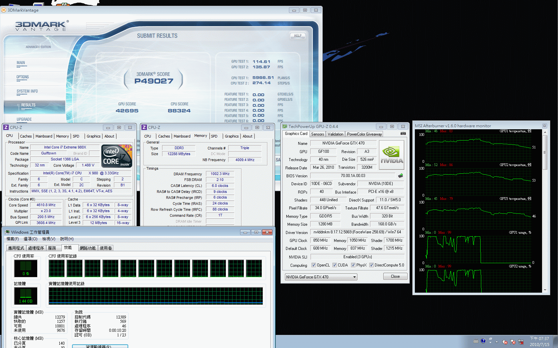The image size is (558, 348).
Task: Click the GPU Clock value 850 MHz
Action: click(320, 240)
